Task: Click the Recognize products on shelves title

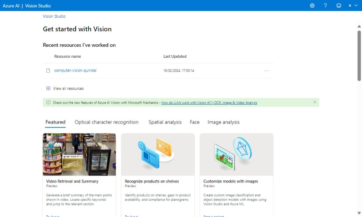Action: (152, 181)
